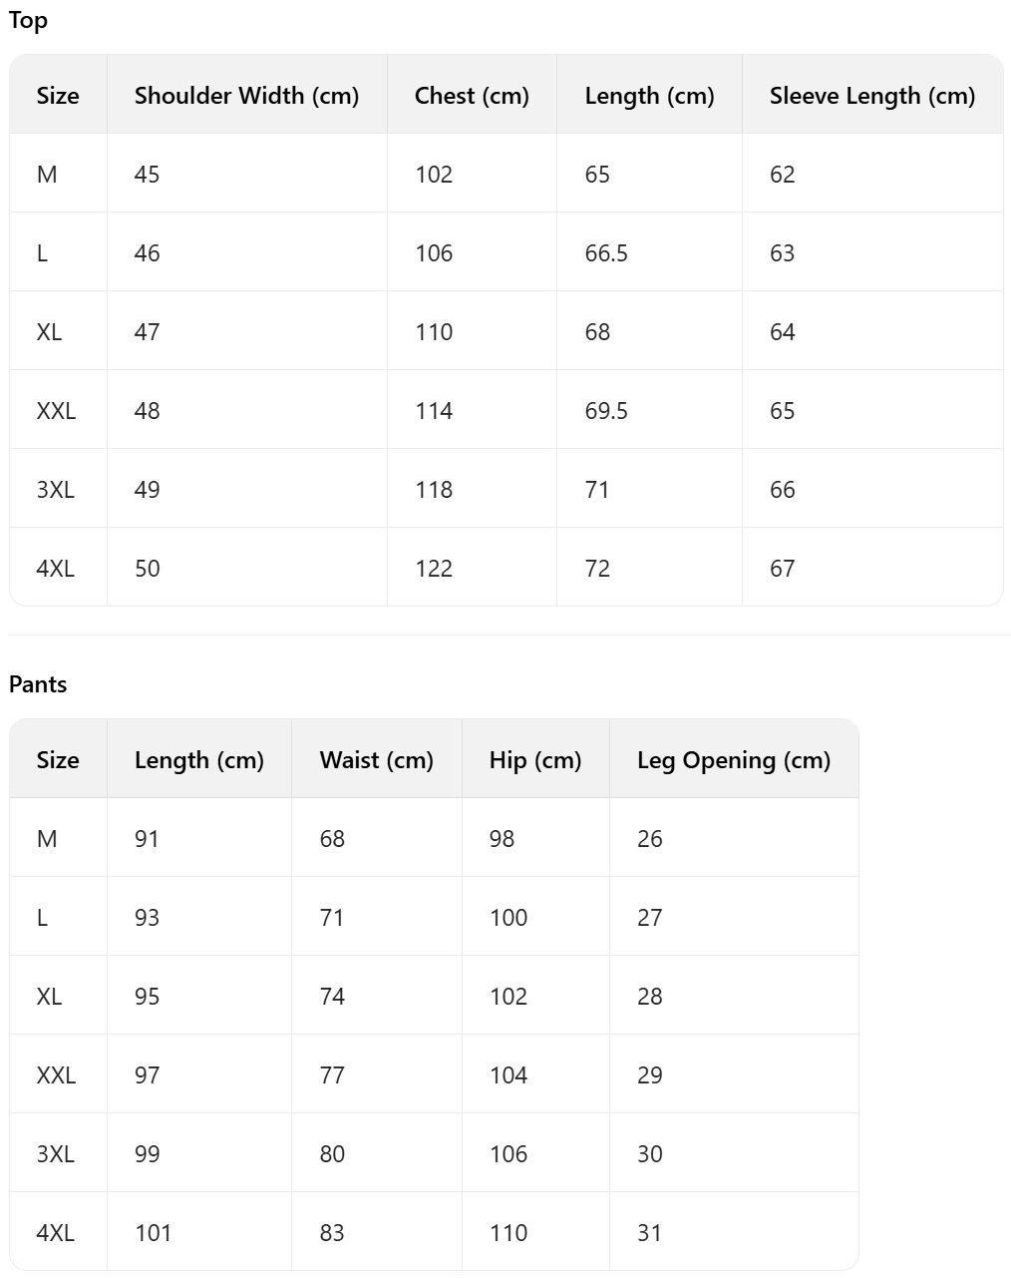Click the Length (cm) header in Top table
This screenshot has width=1011, height=1278.
pyautogui.click(x=649, y=96)
